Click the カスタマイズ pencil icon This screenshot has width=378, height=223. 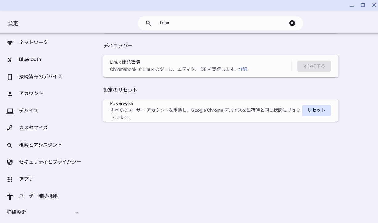click(x=10, y=128)
